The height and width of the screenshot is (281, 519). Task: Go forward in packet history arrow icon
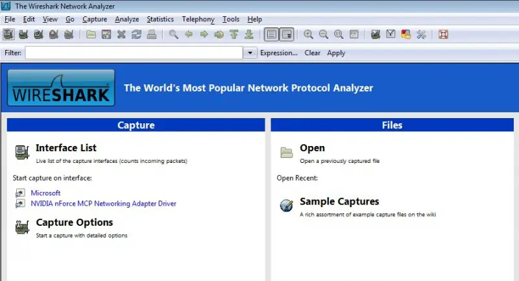pos(204,34)
